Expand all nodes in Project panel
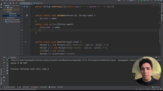This screenshot has height=91, width=163. click(x=13, y=3)
